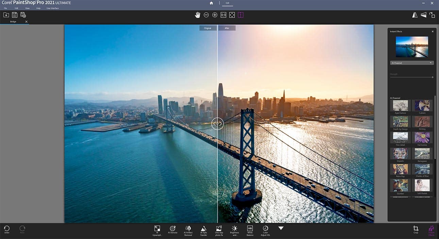Click the Save icon in top toolbar
The height and width of the screenshot is (239, 439).
pos(15,15)
